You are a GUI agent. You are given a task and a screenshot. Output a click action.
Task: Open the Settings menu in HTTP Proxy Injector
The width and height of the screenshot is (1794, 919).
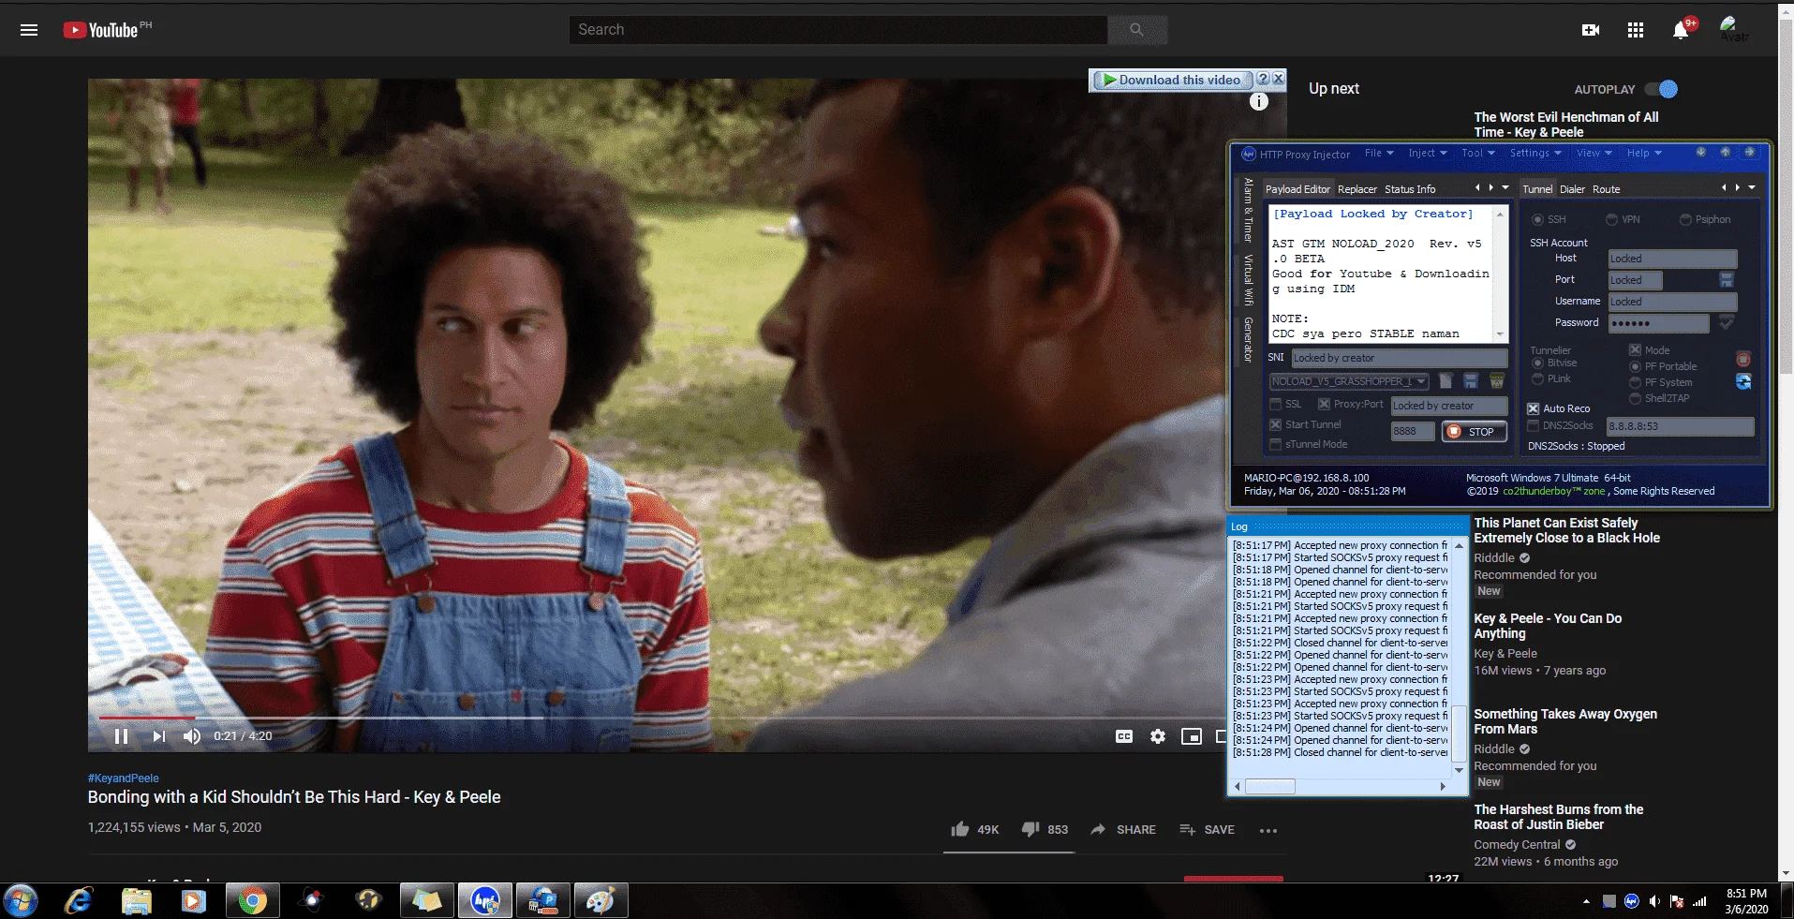[1535, 153]
